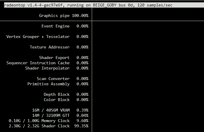204x132 pixels.
Task: Select Vertex Grouper + Tesselator row
Action: [x=47, y=37]
